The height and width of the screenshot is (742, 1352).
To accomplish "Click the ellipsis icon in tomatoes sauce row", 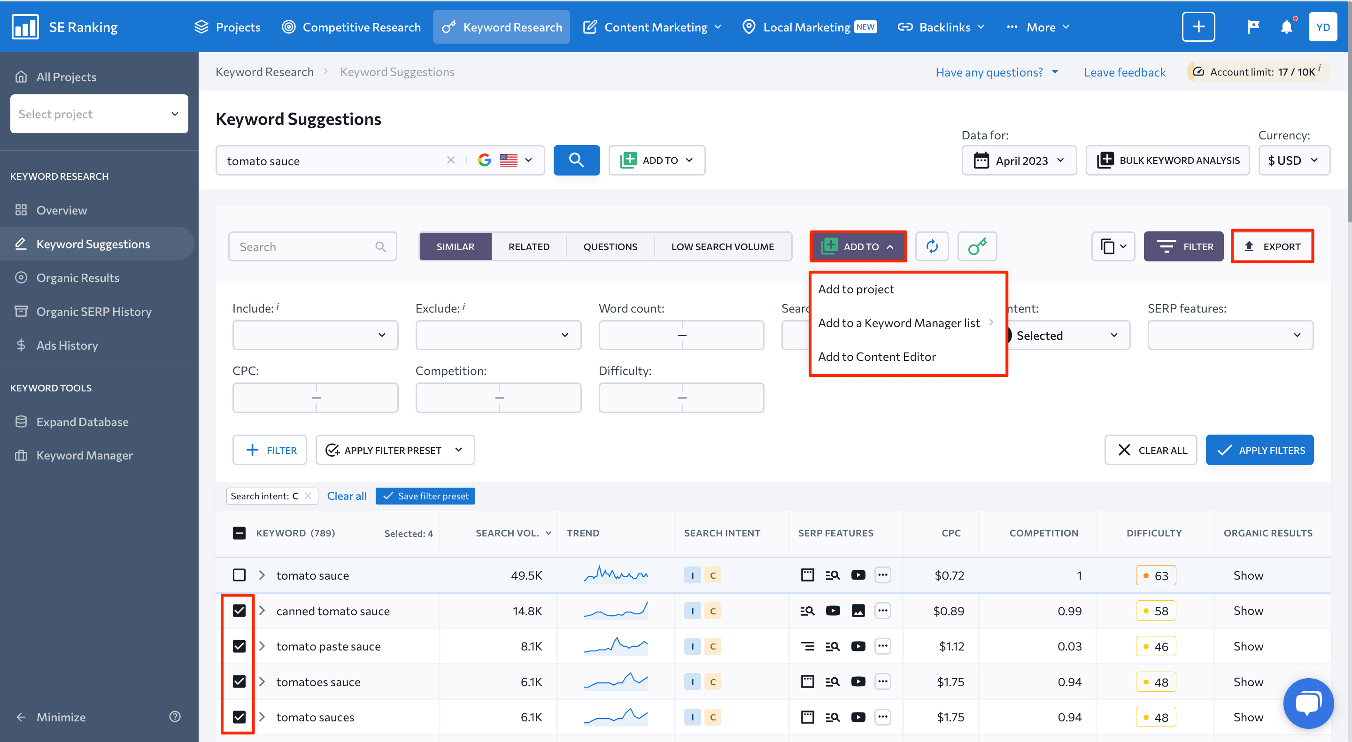I will point(883,682).
